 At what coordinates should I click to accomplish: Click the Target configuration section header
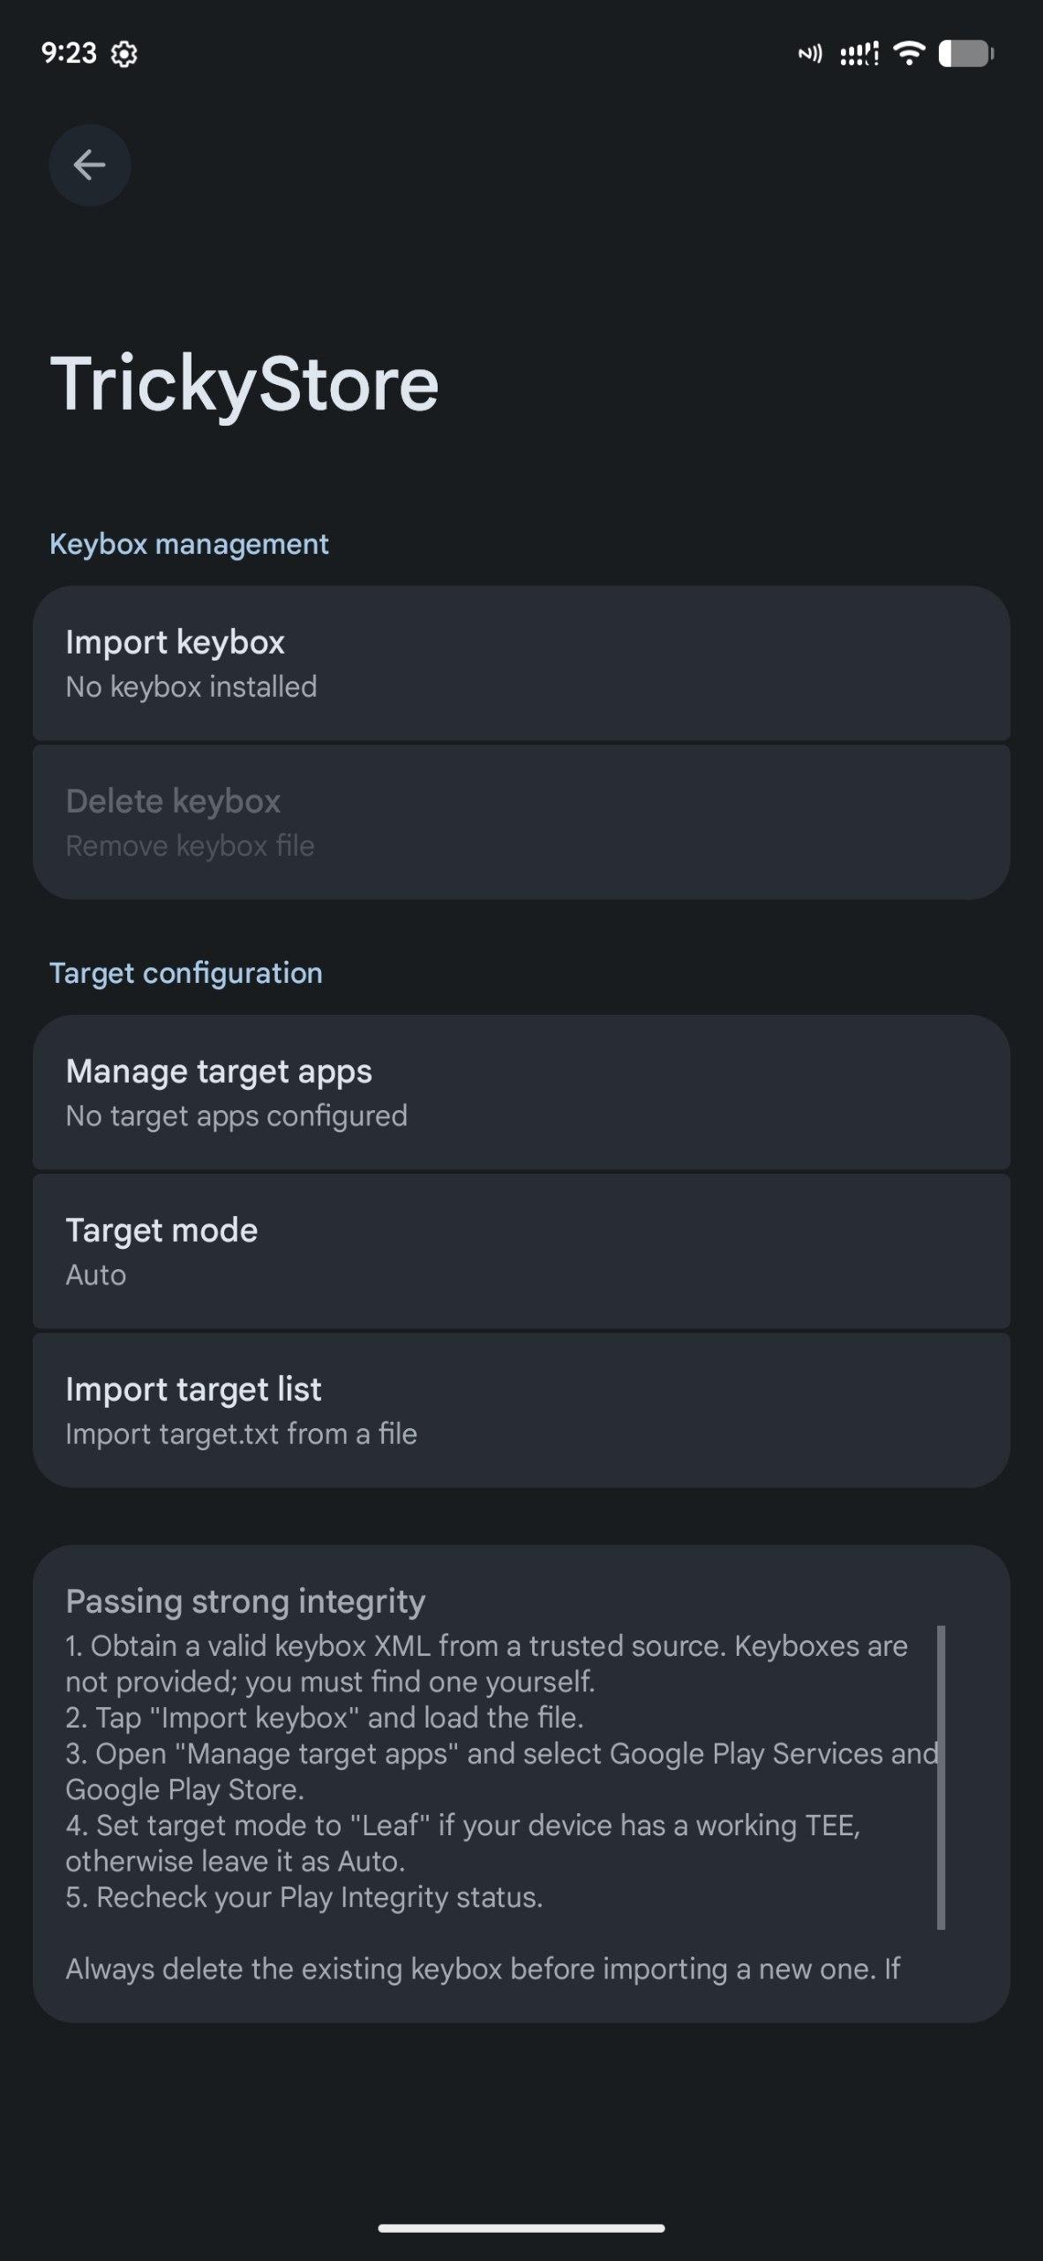(185, 973)
